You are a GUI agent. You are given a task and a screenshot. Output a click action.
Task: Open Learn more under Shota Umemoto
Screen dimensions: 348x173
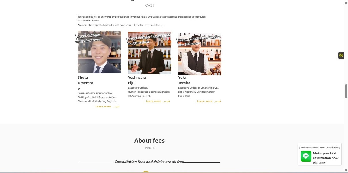(x=103, y=107)
